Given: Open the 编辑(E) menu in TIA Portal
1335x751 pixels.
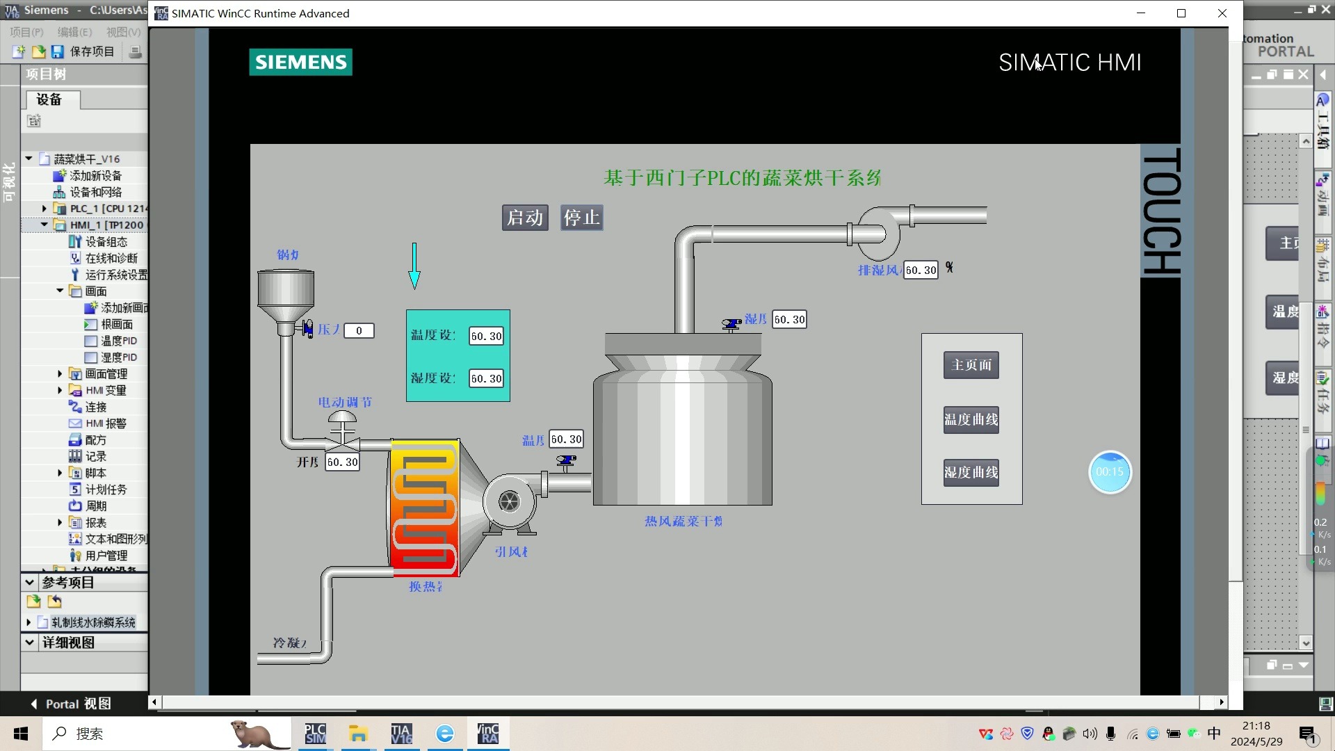Looking at the screenshot, I should click(74, 32).
